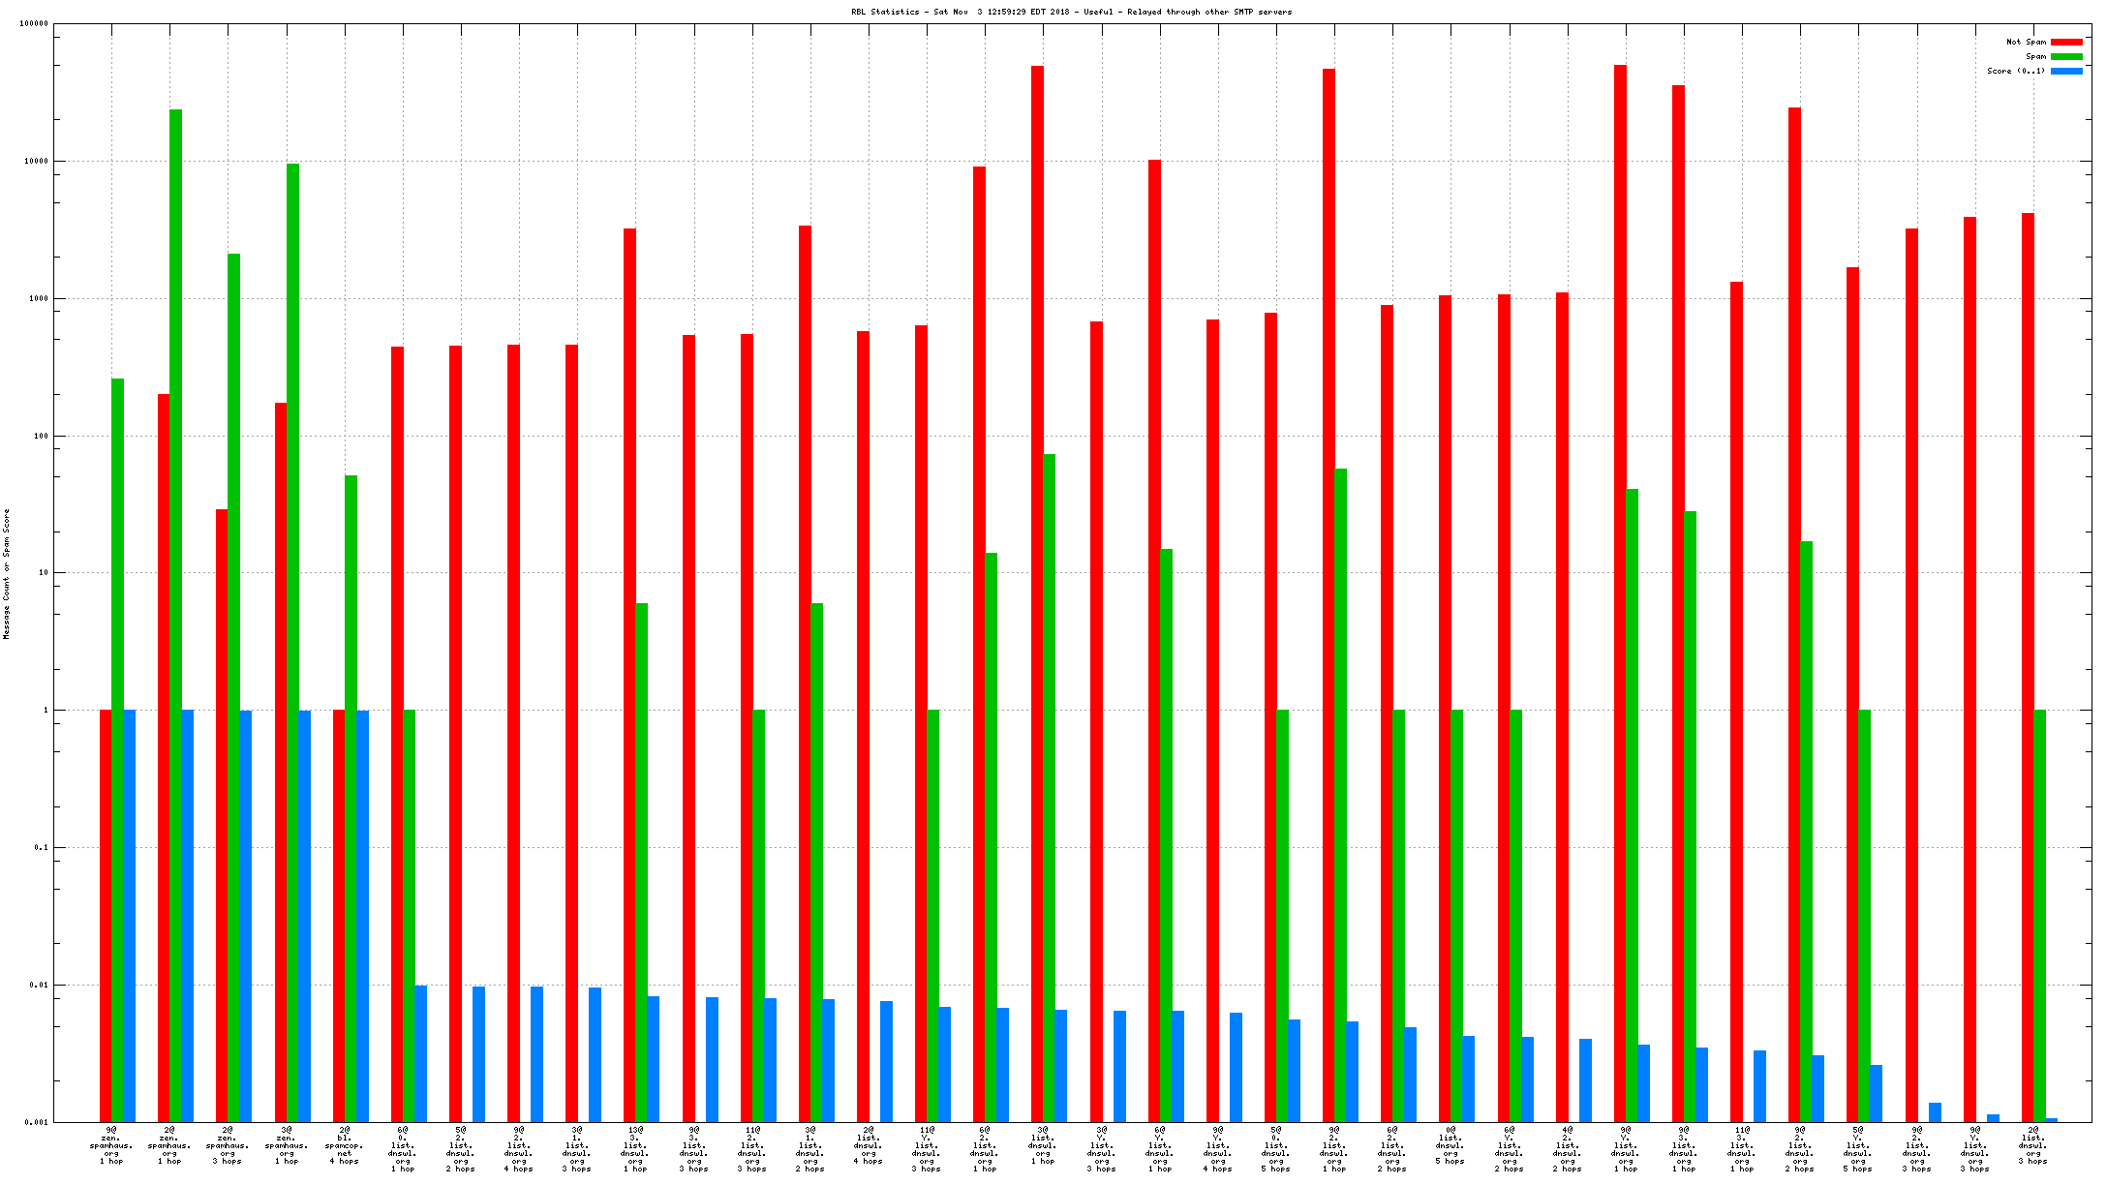Click the 5@ 2.list.dnswl.org 2 hops label
Image resolution: width=2107 pixels, height=1185 pixels.
coord(460,1149)
